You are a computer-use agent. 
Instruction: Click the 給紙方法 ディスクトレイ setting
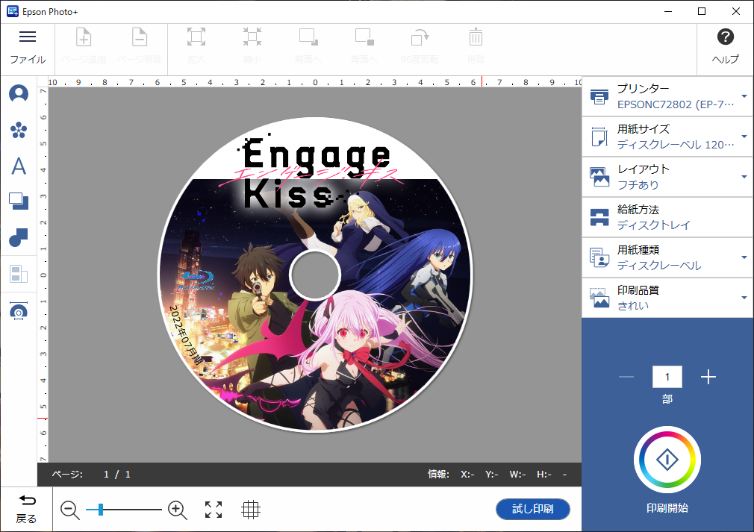pyautogui.click(x=667, y=217)
